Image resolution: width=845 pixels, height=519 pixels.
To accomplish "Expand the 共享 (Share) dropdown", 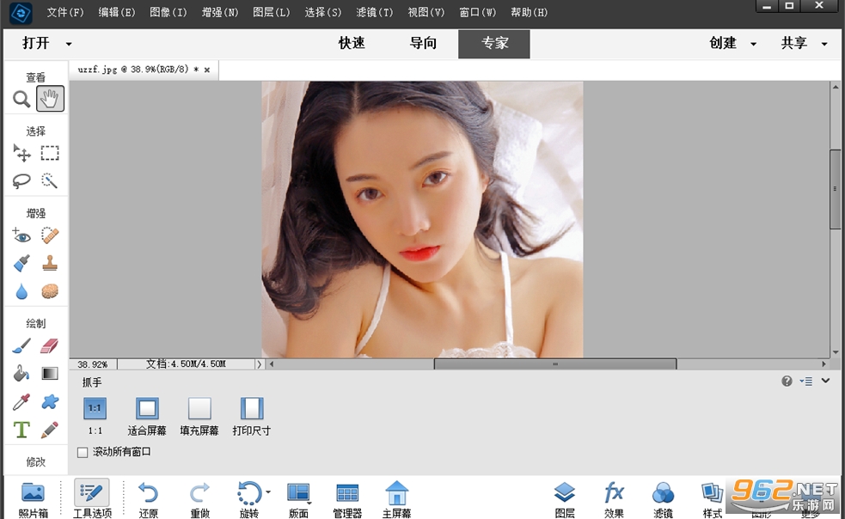I will coord(824,44).
